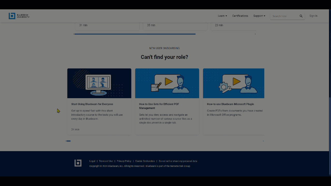
Task: Click the Bluebeam University logo
Action: coord(19,16)
